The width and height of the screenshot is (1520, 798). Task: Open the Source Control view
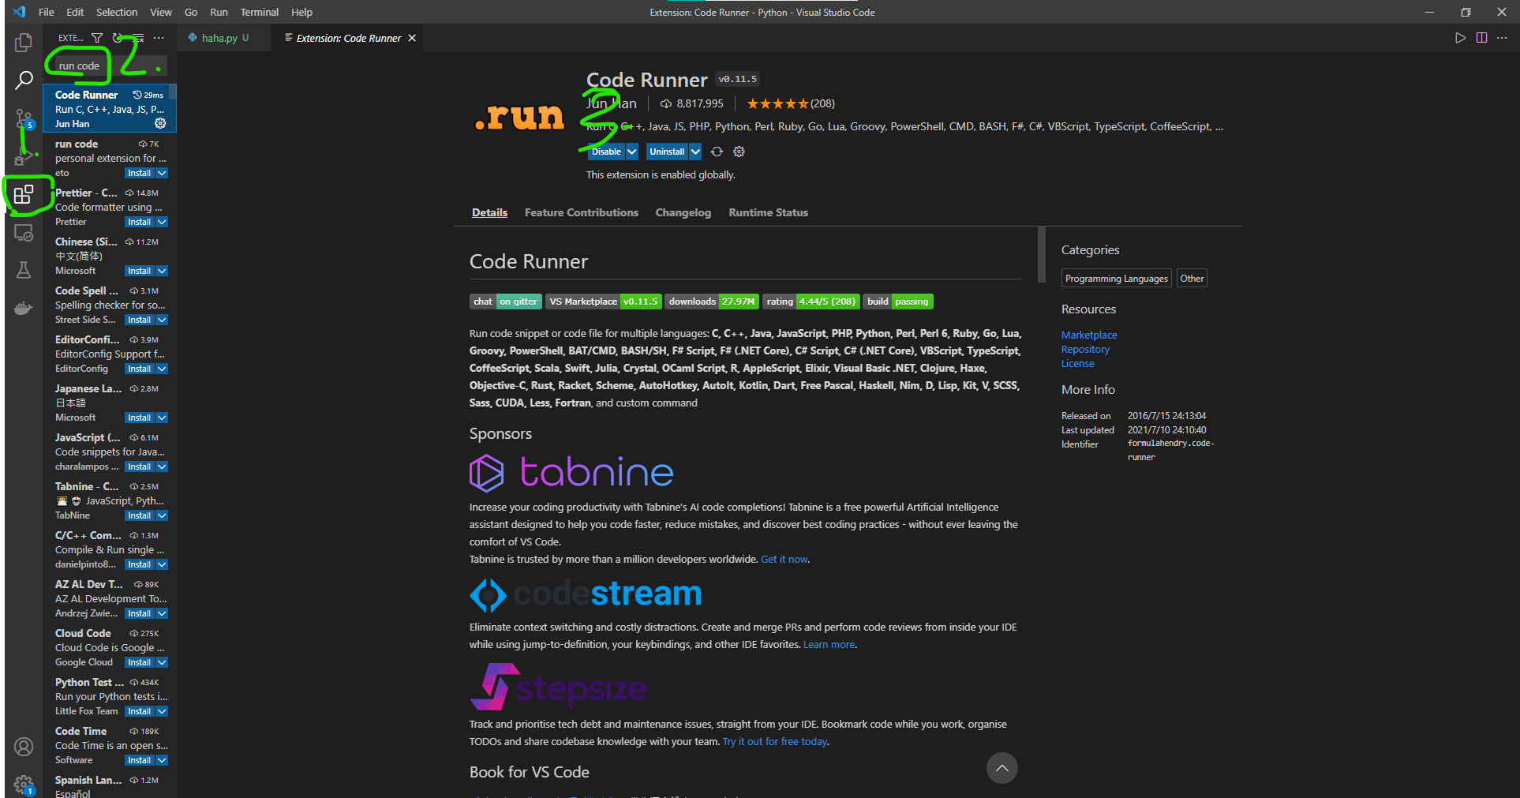point(24,118)
